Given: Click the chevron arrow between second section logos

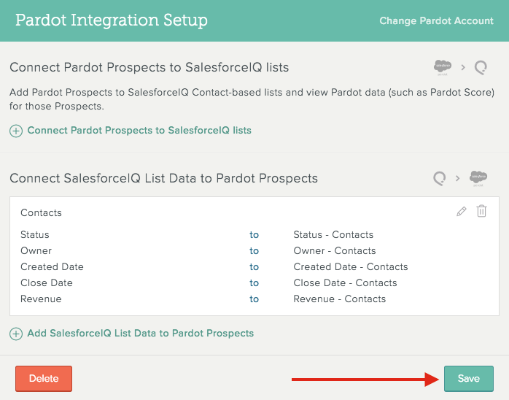Looking at the screenshot, I should coord(458,178).
